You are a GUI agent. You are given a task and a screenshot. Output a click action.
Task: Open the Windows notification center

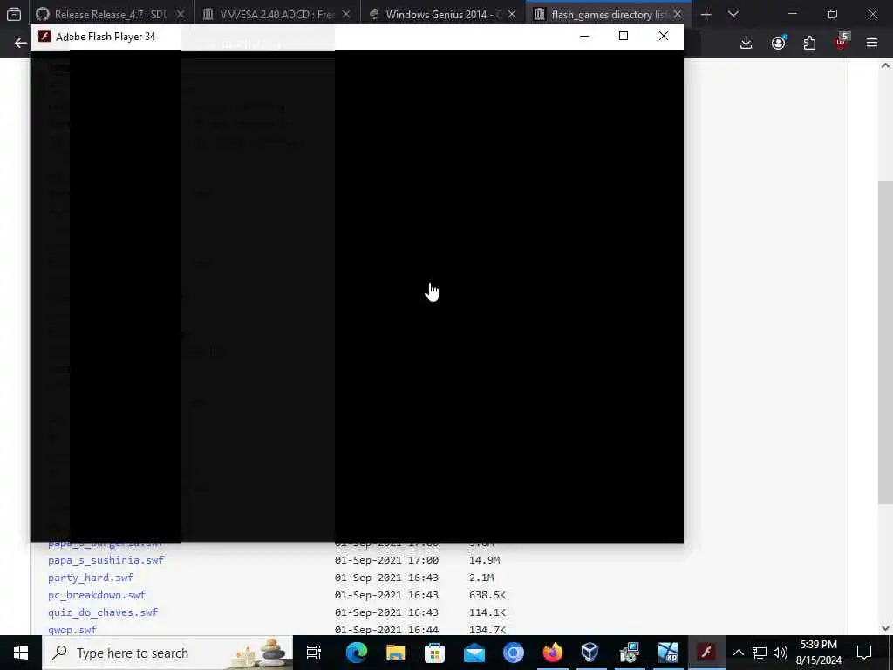864,653
